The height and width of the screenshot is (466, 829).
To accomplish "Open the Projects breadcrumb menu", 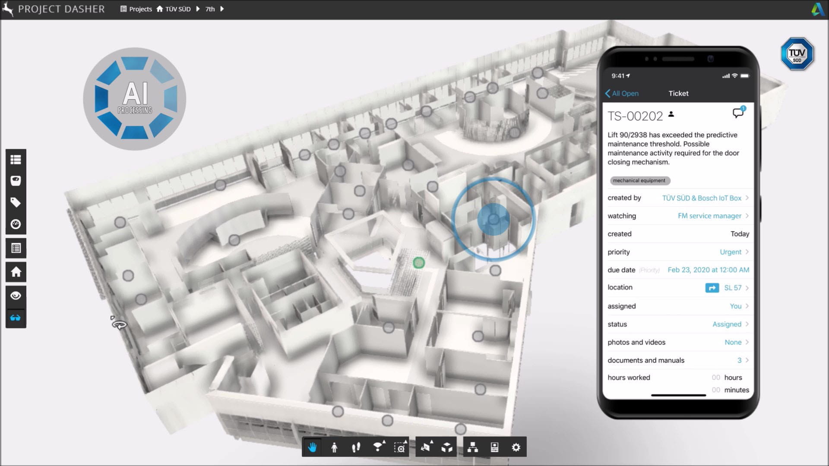I will coord(136,9).
